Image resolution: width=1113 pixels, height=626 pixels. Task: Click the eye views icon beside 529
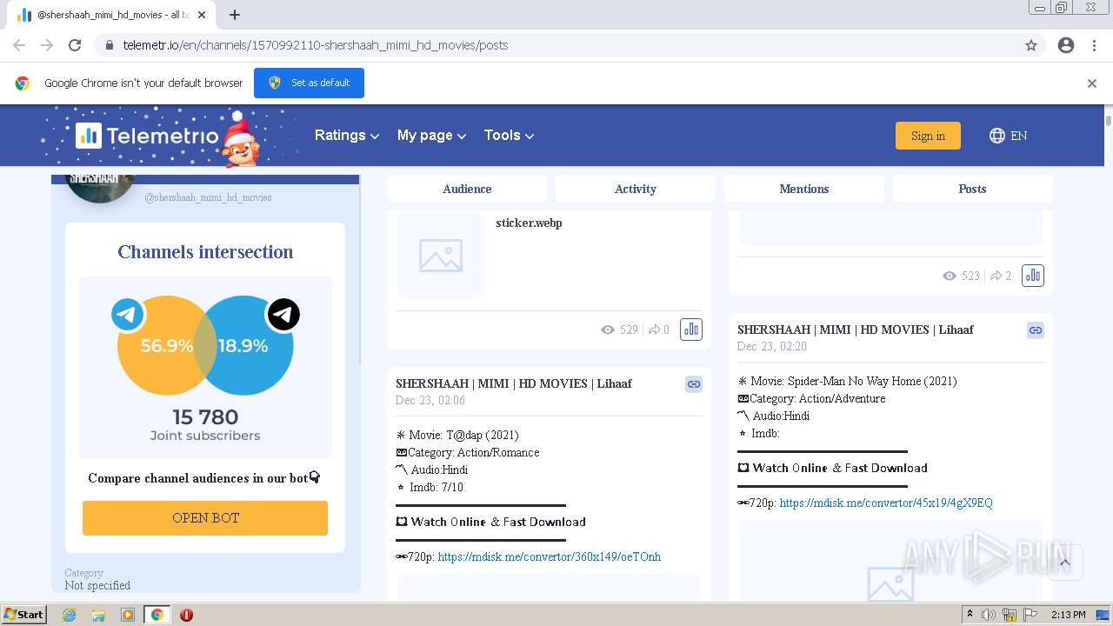point(608,330)
